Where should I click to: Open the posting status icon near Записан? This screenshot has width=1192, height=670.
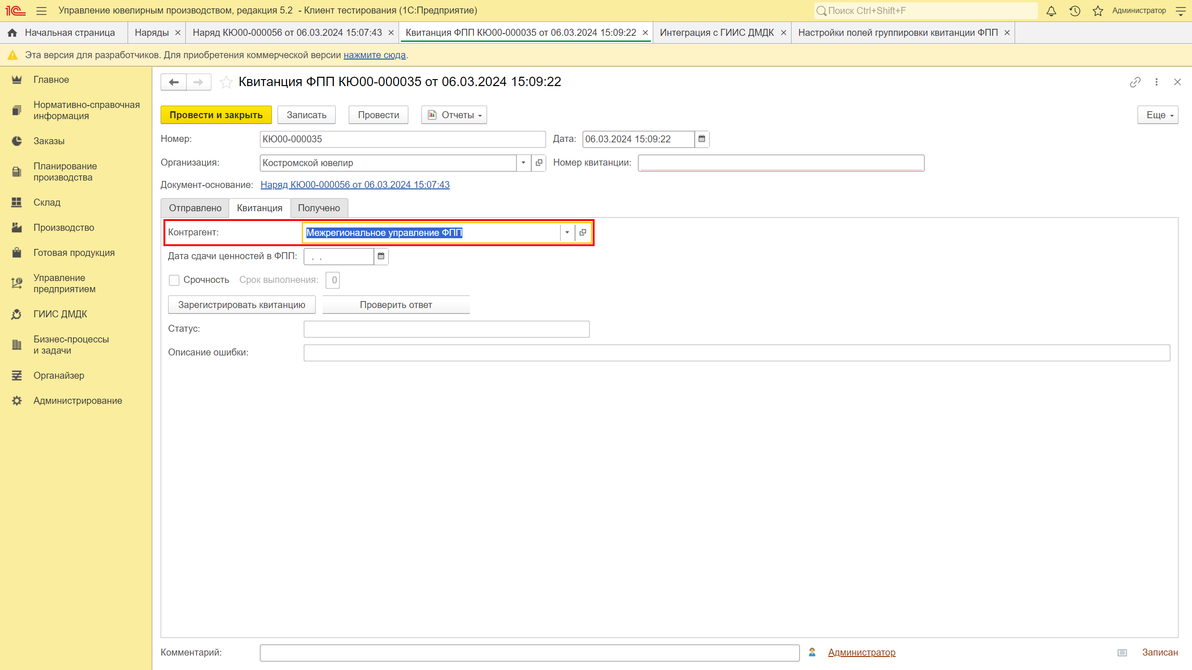(x=1122, y=653)
